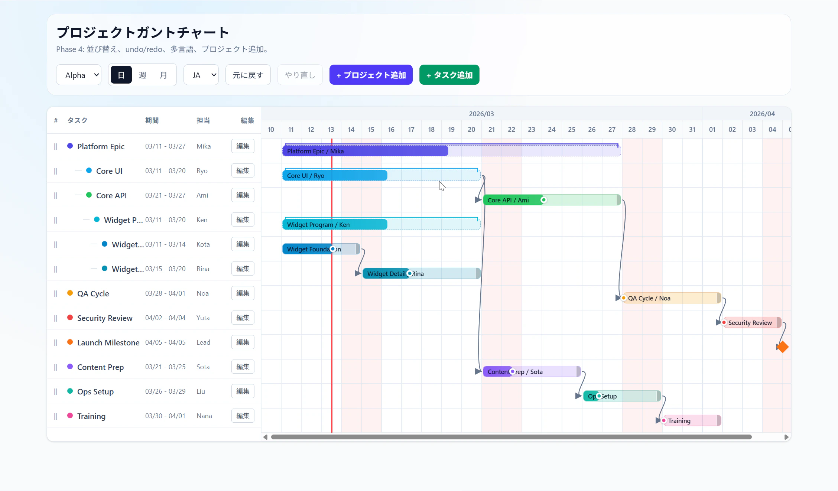The image size is (838, 491).
Task: Click the 期間 column header
Action: [x=152, y=120]
